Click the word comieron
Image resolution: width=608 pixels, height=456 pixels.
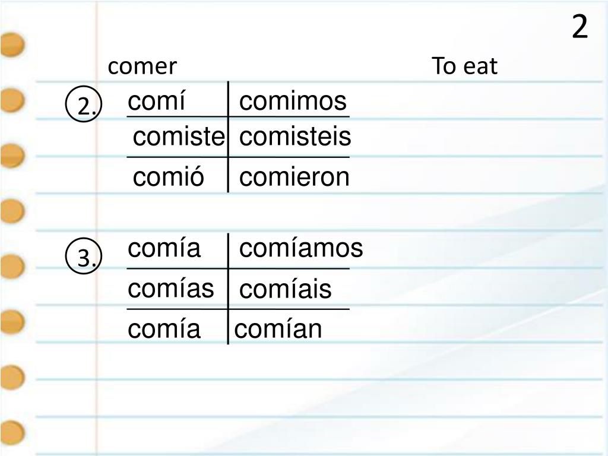tap(294, 177)
